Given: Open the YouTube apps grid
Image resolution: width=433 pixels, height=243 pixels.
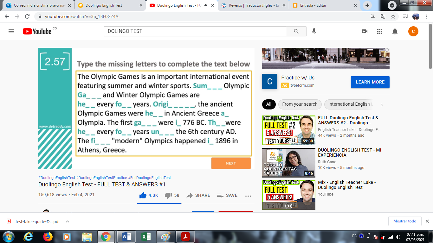Looking at the screenshot, I should [x=380, y=31].
